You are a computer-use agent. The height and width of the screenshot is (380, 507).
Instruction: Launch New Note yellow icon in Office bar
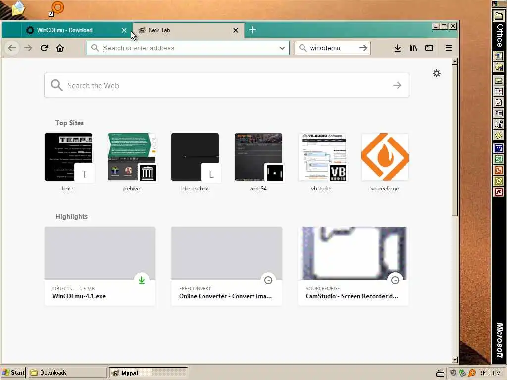(x=499, y=135)
